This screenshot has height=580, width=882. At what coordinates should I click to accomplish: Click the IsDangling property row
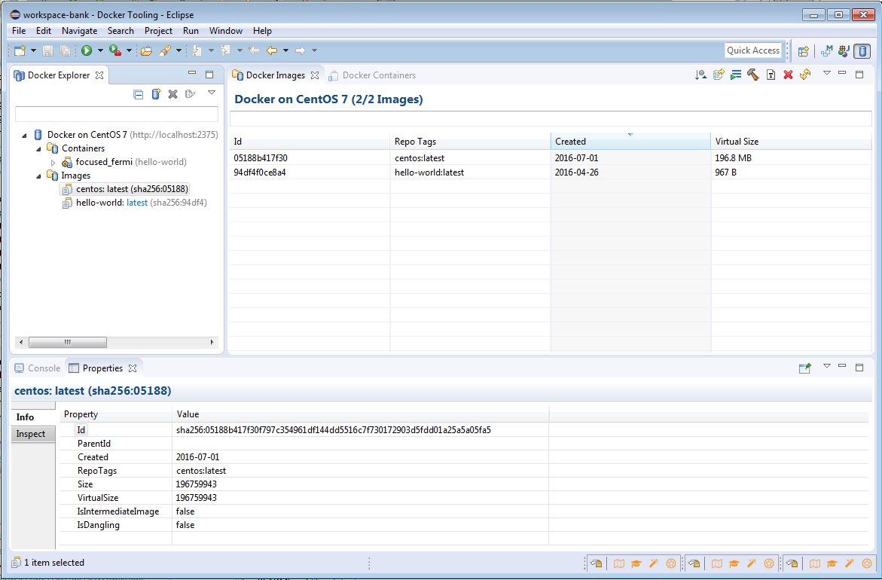tap(463, 526)
